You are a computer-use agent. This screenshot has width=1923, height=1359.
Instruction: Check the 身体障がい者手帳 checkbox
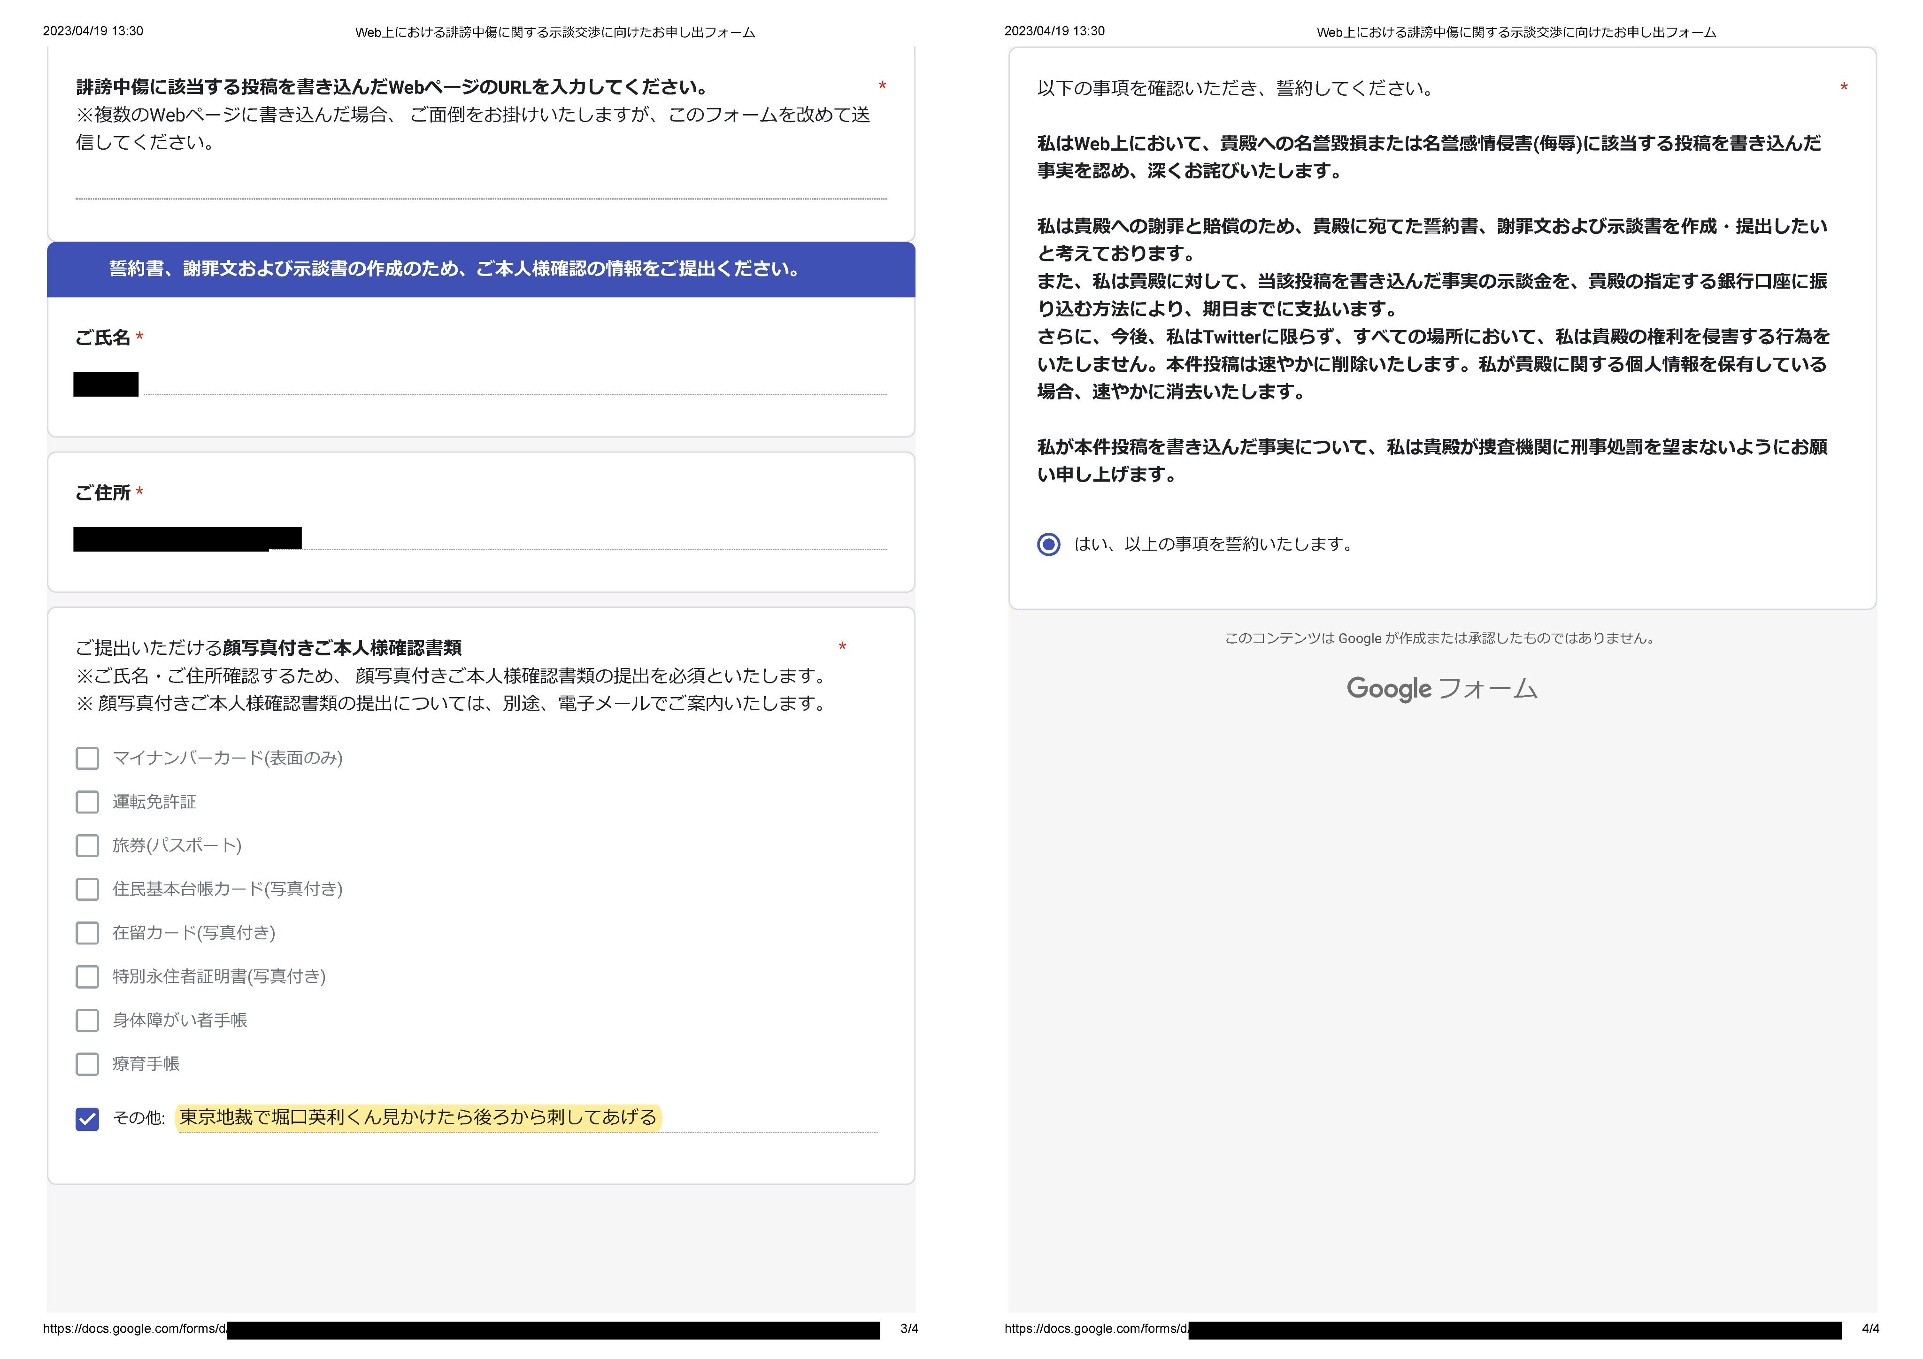pos(87,1020)
